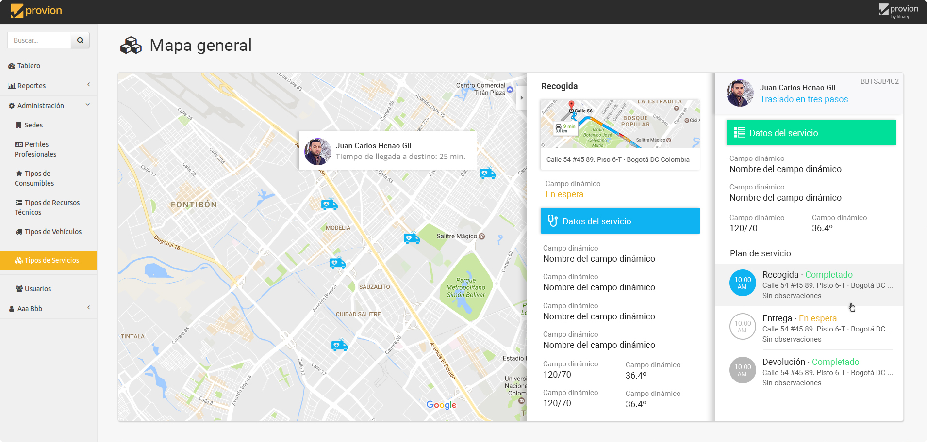
Task: Click the ambulance marker near Calle 63
Action: pyautogui.click(x=487, y=174)
